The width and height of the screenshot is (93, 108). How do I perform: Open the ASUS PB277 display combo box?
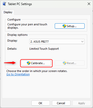(57, 42)
